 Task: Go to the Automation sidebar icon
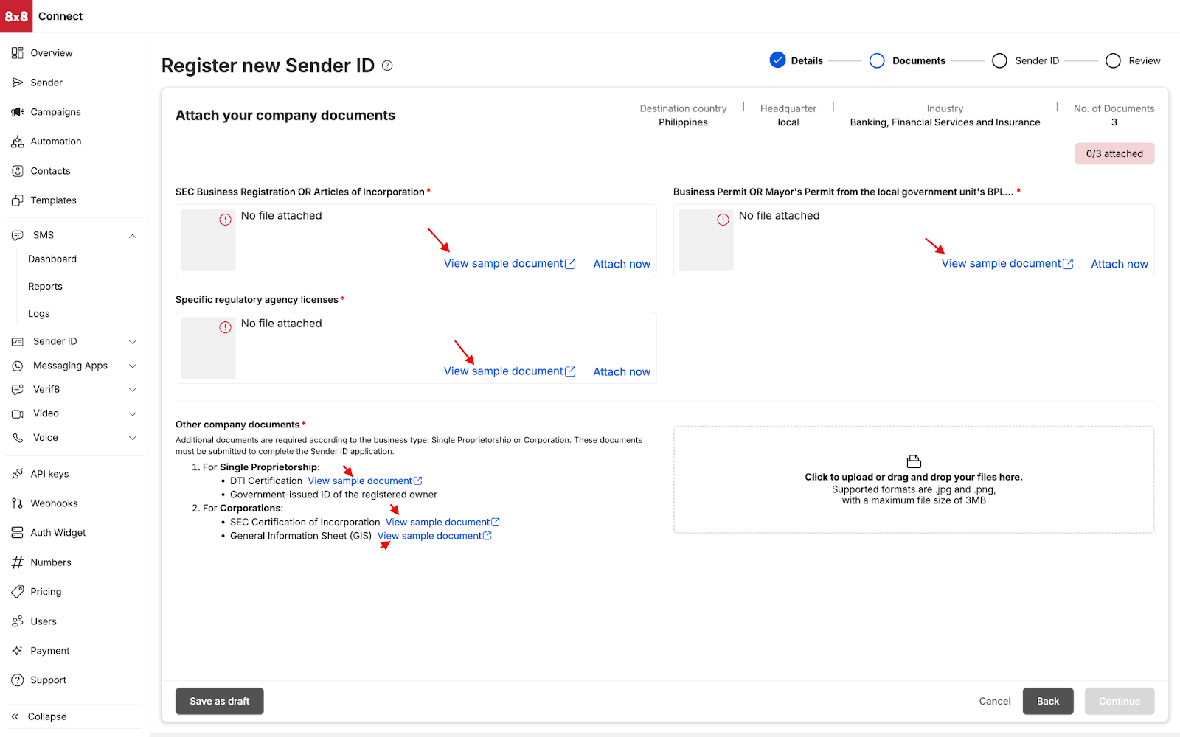point(18,142)
